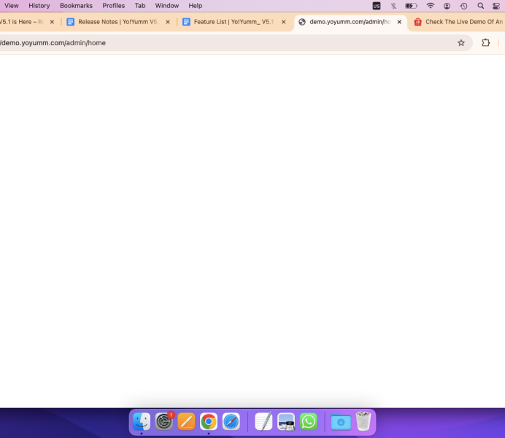Open Finder from the dock
The width and height of the screenshot is (505, 438).
pyautogui.click(x=142, y=421)
